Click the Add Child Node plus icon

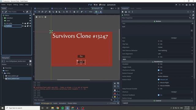(3, 12)
